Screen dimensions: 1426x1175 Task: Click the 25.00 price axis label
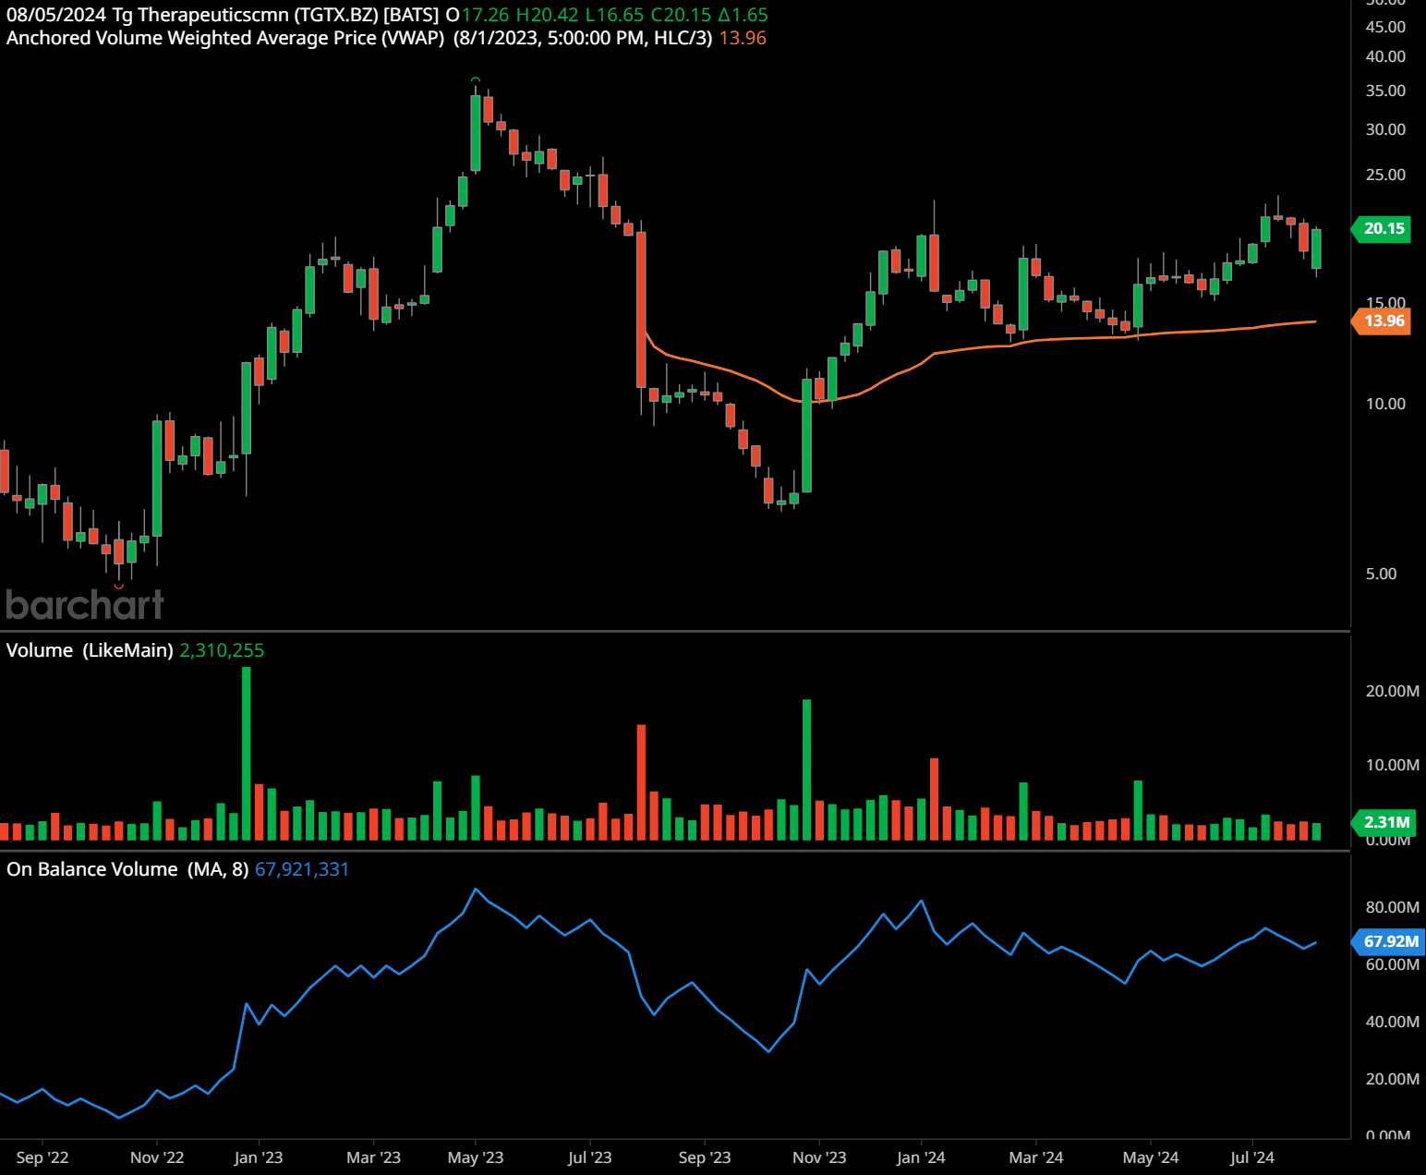[x=1385, y=175]
